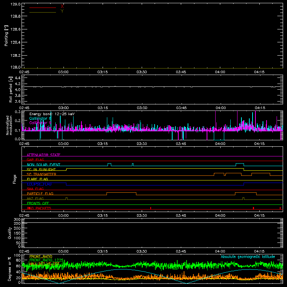
Task: Click the 128.2 tick label on Pointing axis
Action: 15,55
